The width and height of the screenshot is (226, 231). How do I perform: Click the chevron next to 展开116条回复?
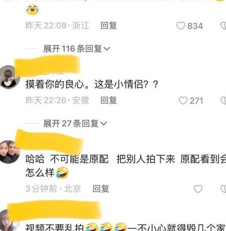pyautogui.click(x=107, y=49)
